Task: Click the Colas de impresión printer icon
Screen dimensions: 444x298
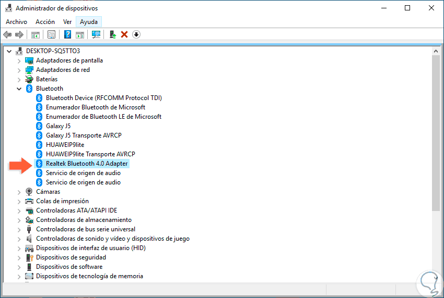Action: click(x=29, y=201)
